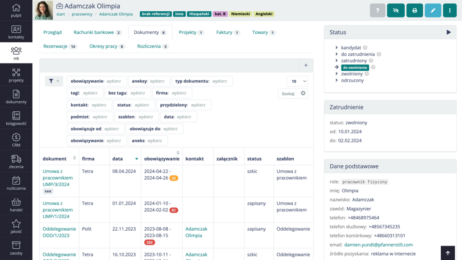The image size is (462, 260).
Task: Open the handel basket icon
Action: click(x=16, y=205)
